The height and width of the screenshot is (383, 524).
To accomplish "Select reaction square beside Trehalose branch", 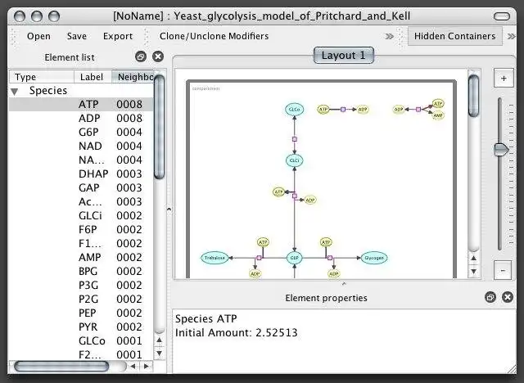I will pos(259,258).
